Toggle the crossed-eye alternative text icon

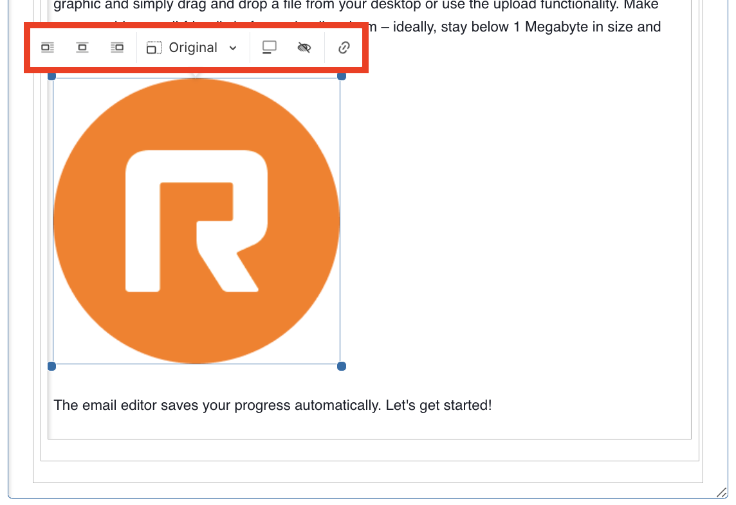pyautogui.click(x=304, y=48)
